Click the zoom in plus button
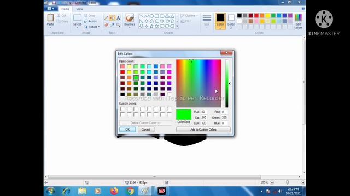The width and height of the screenshot is (350, 196). [x=302, y=183]
